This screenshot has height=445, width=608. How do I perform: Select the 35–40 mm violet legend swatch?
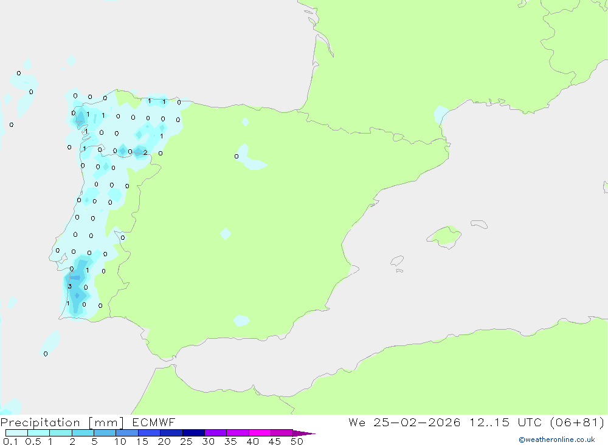coord(238,433)
